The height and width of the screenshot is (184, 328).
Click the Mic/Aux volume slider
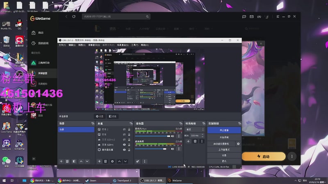(152, 136)
